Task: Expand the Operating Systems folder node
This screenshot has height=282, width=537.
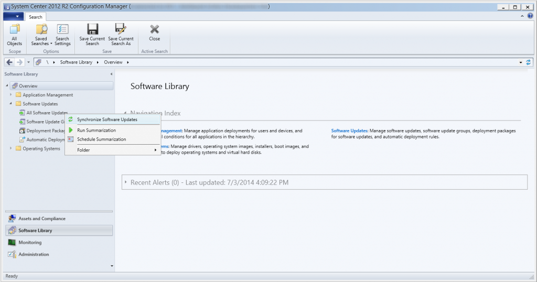Action: (x=12, y=149)
